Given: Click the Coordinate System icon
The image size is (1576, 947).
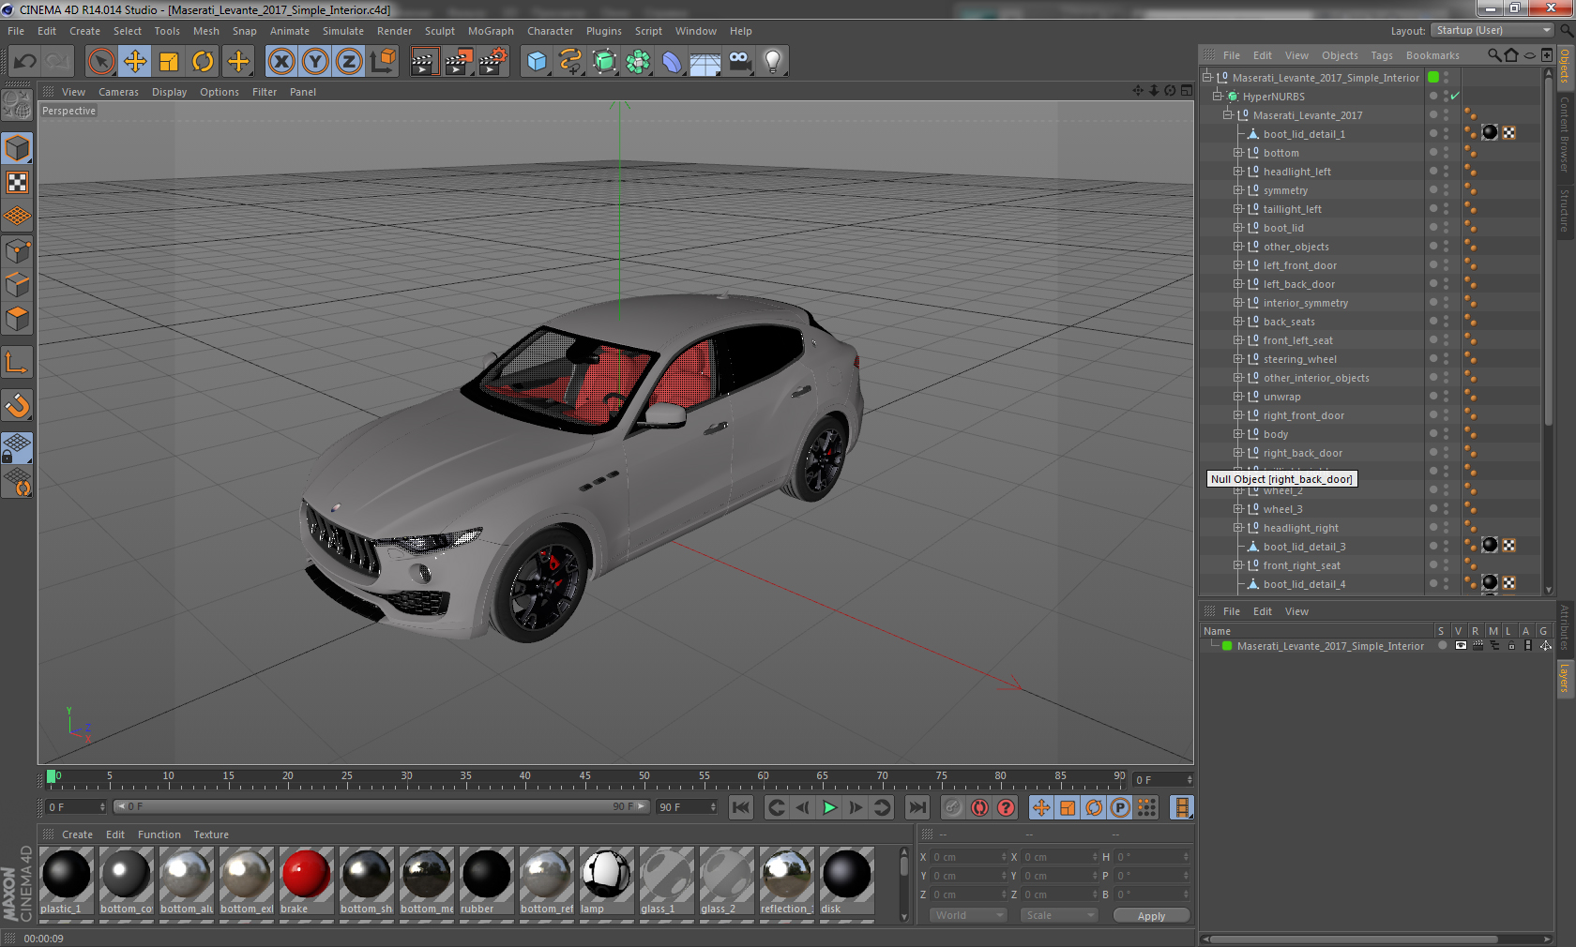Looking at the screenshot, I should coord(383,62).
